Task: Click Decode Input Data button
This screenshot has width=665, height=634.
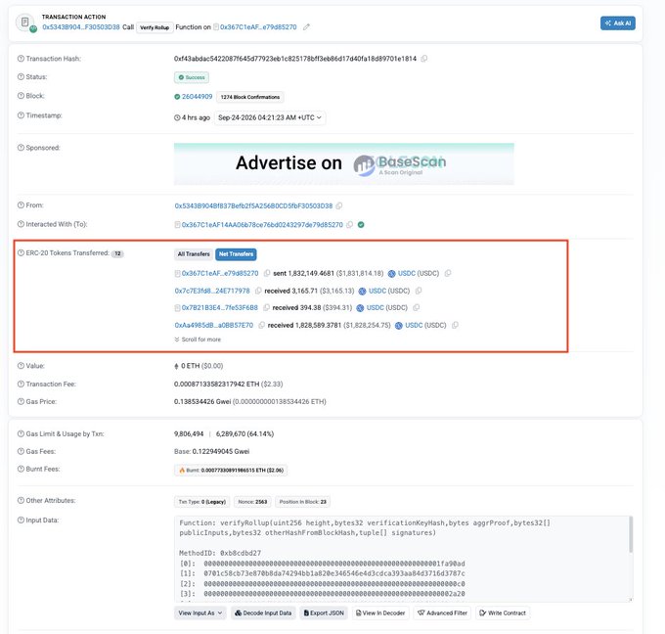Action: pos(263,613)
